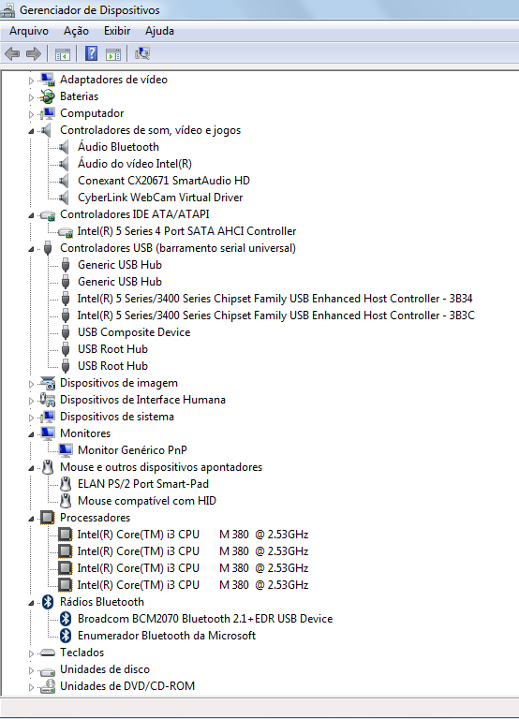
Task: Open the Help question mark toolbar icon
Action: 91,53
